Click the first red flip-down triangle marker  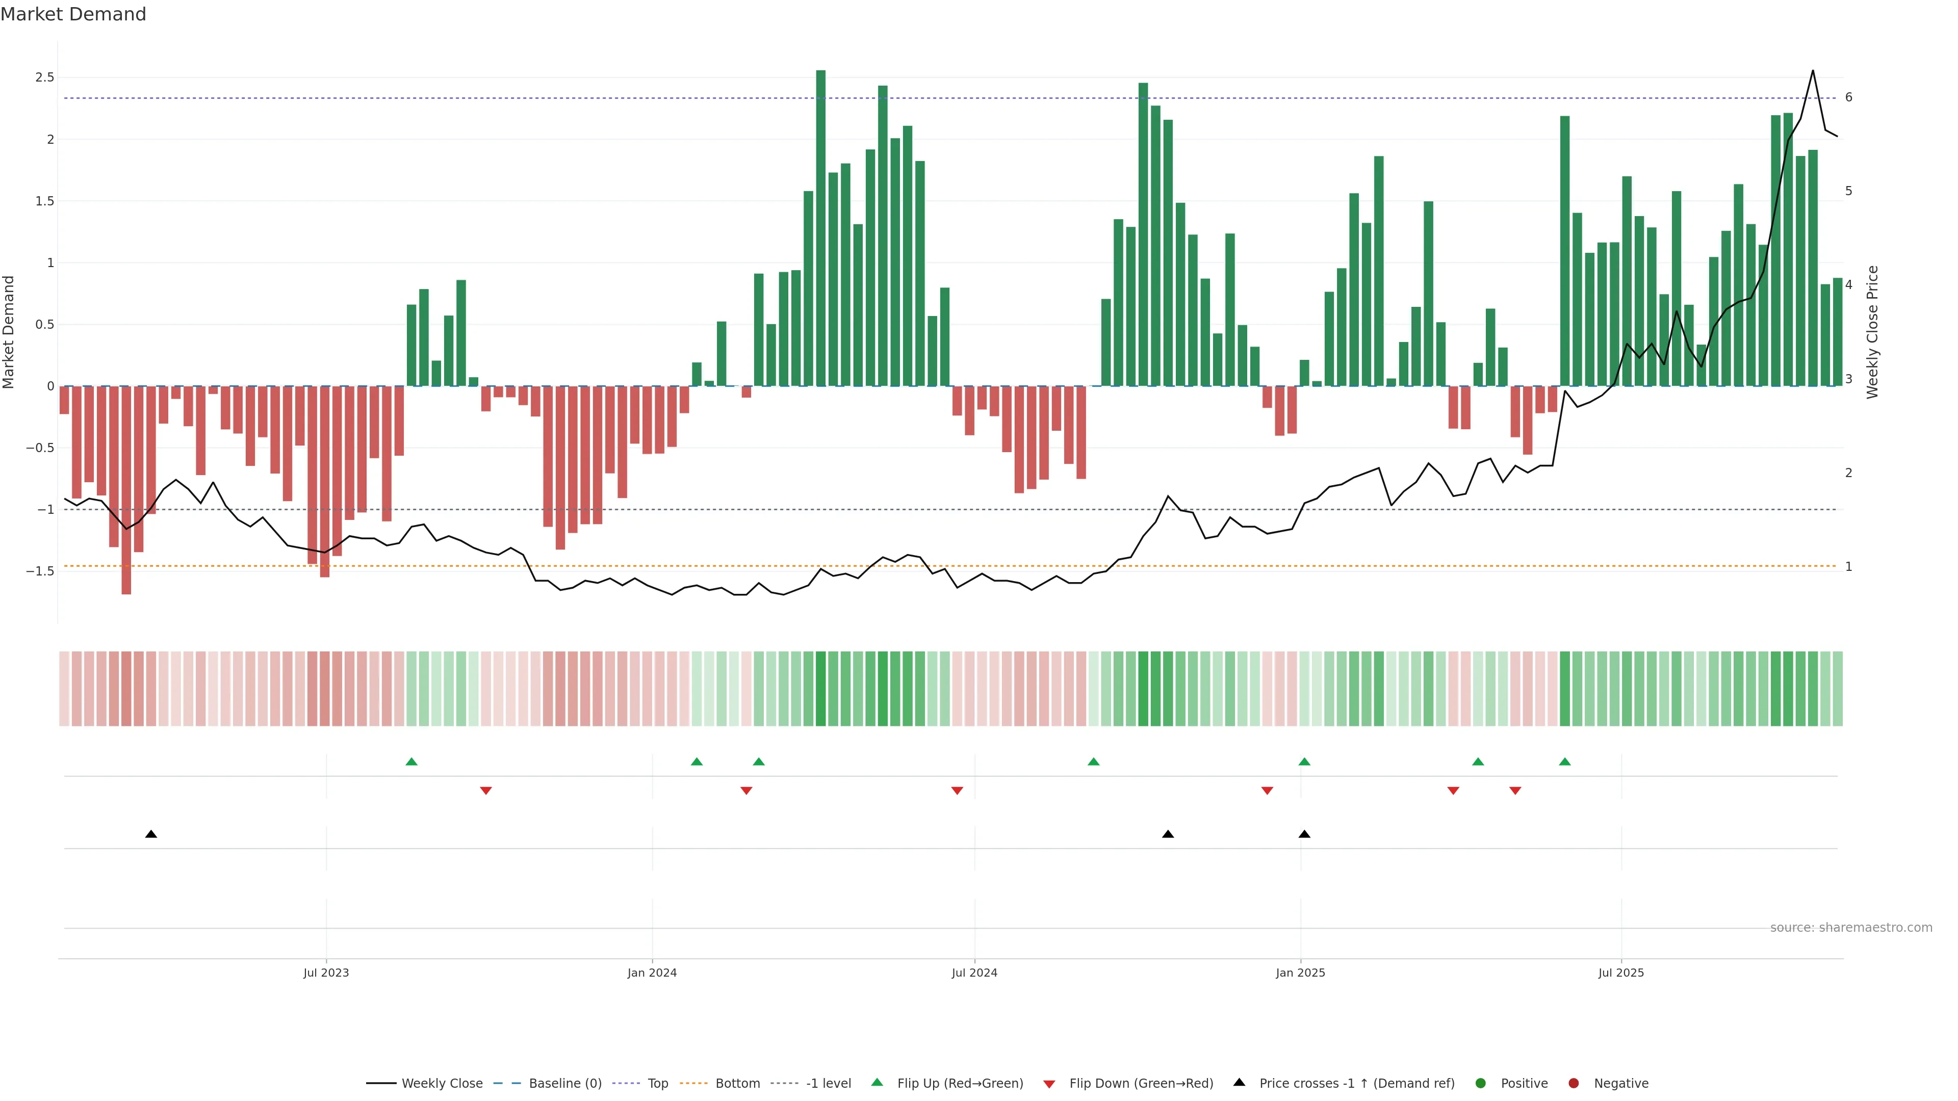(x=486, y=791)
